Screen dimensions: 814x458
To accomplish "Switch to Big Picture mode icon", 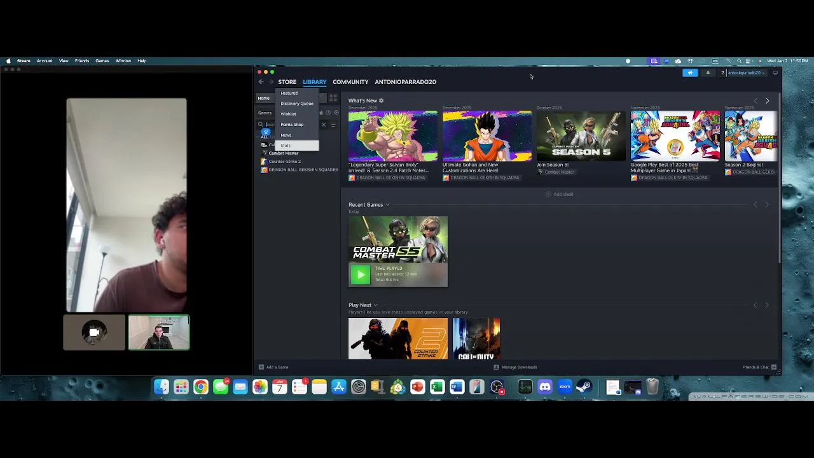I will 775,73.
